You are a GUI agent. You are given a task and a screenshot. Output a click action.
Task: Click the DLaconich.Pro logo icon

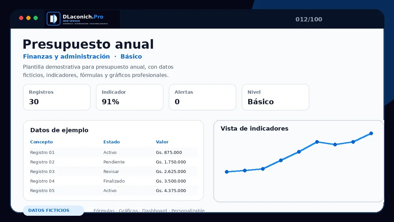pos(54,19)
